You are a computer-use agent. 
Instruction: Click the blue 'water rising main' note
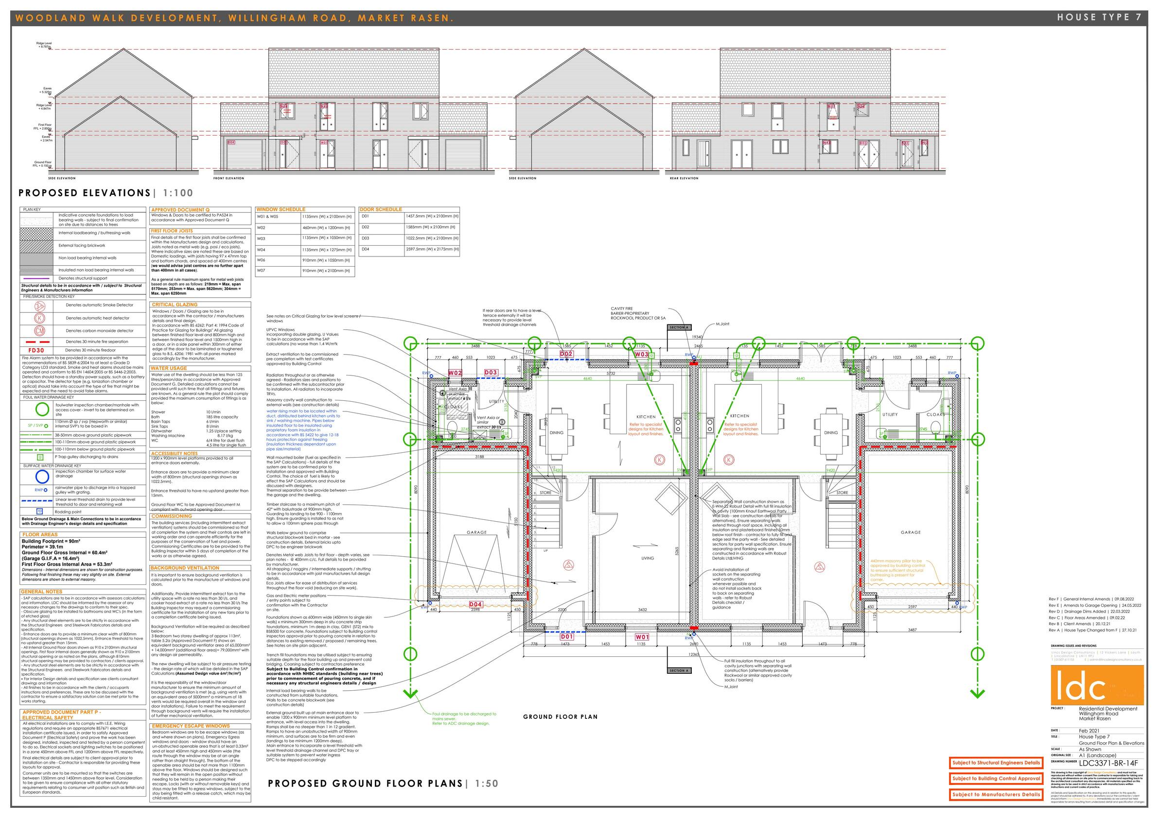coord(303,430)
